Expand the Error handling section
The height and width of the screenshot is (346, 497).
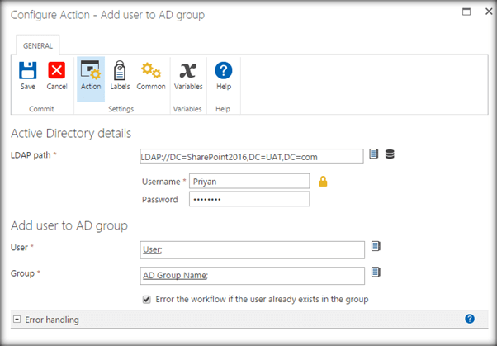(17, 320)
